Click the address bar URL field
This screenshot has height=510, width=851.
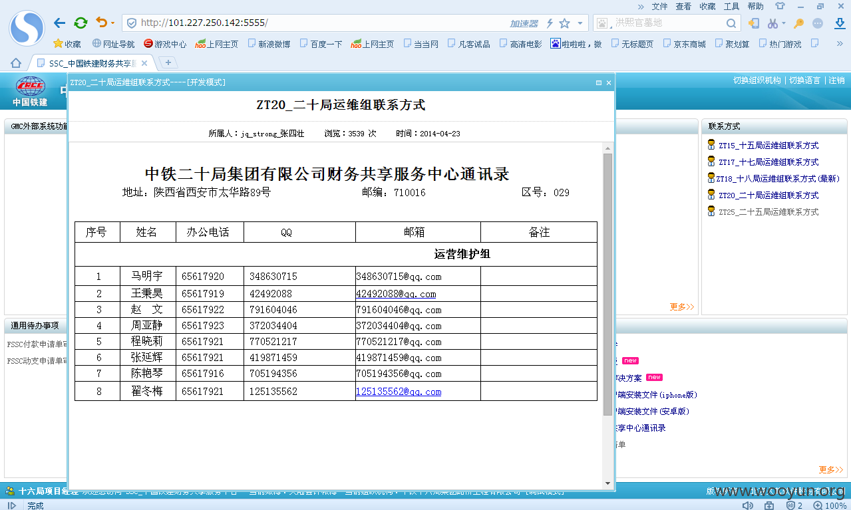pos(319,23)
